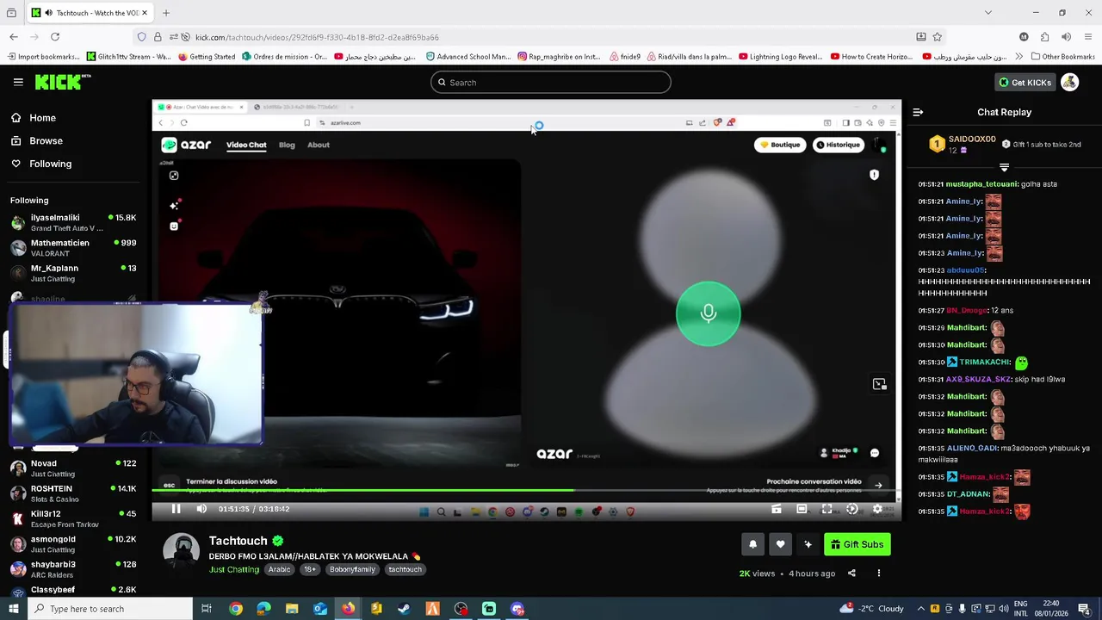Open Google Chrome from taskbar
The width and height of the screenshot is (1102, 620).
click(x=236, y=609)
